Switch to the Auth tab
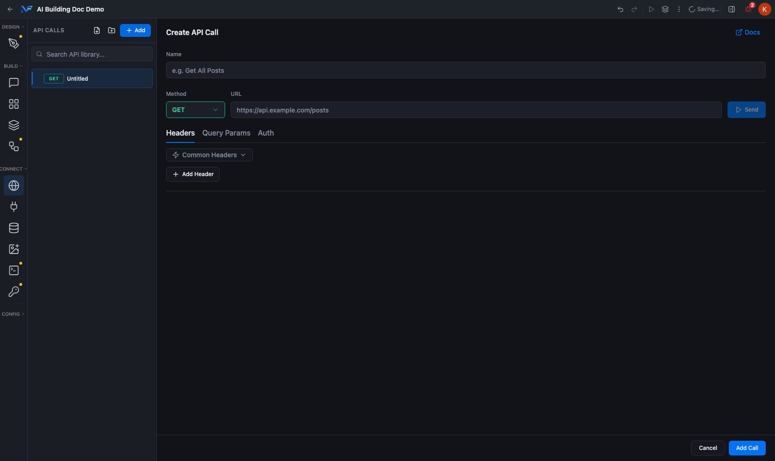This screenshot has width=775, height=461. click(266, 133)
